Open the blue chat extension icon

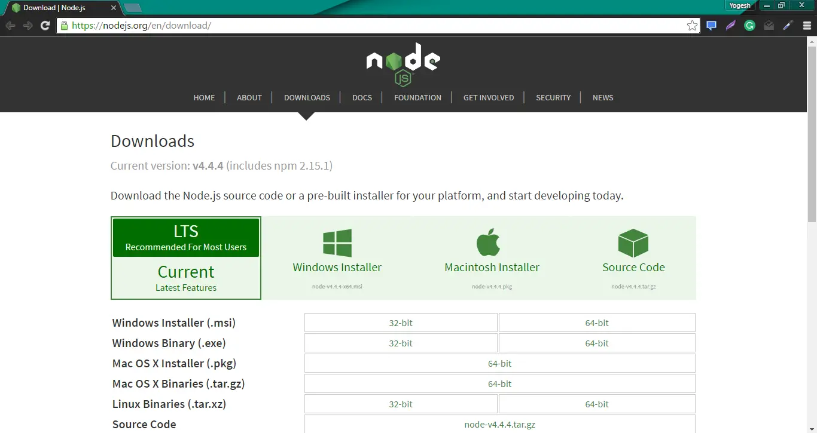tap(711, 26)
